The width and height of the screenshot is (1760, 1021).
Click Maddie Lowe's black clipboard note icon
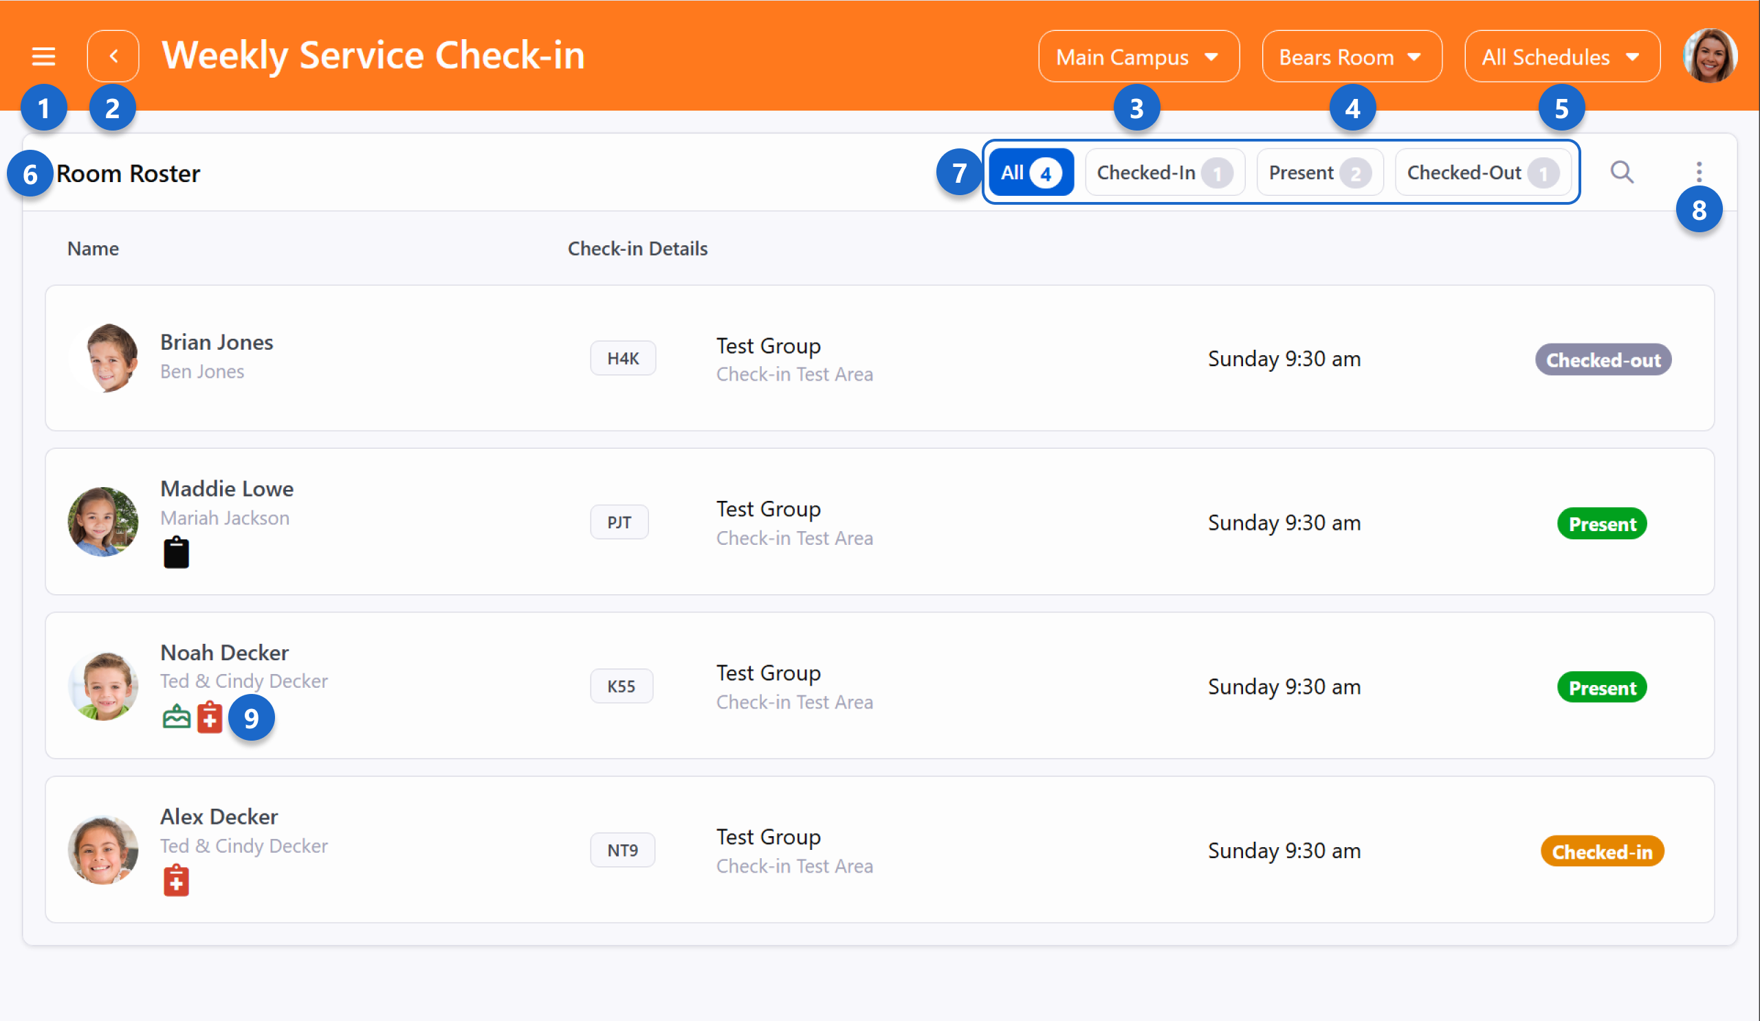tap(176, 552)
